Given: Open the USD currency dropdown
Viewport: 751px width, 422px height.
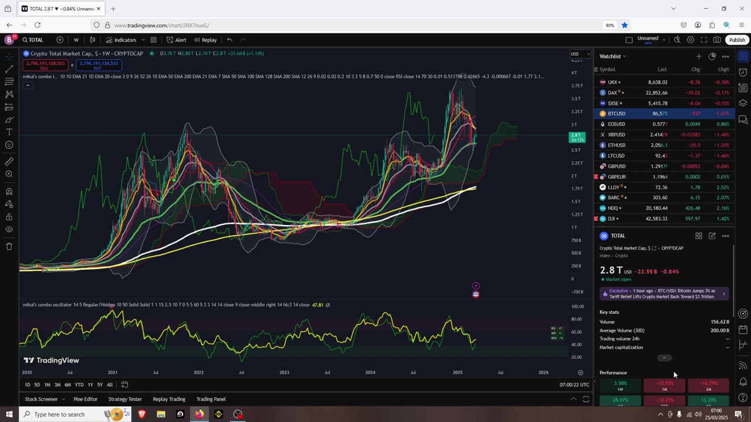Looking at the screenshot, I should click(x=580, y=54).
